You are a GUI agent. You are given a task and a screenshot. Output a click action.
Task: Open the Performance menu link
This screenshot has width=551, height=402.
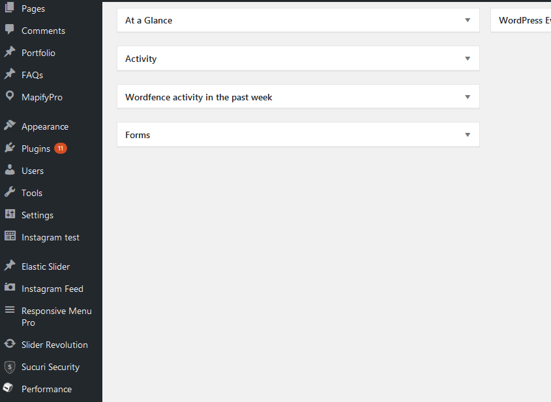pyautogui.click(x=46, y=389)
